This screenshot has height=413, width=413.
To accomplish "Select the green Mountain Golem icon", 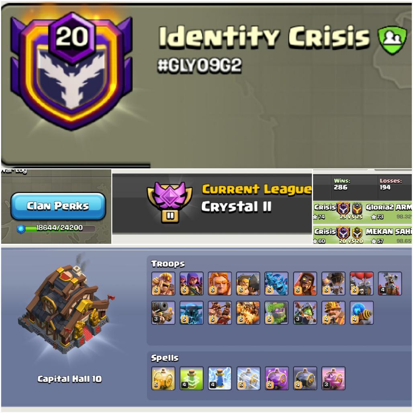I will pos(276,313).
